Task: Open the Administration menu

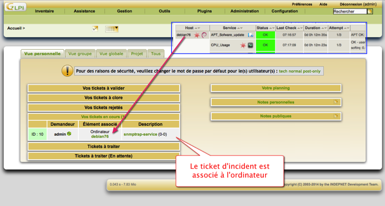Action: [244, 11]
